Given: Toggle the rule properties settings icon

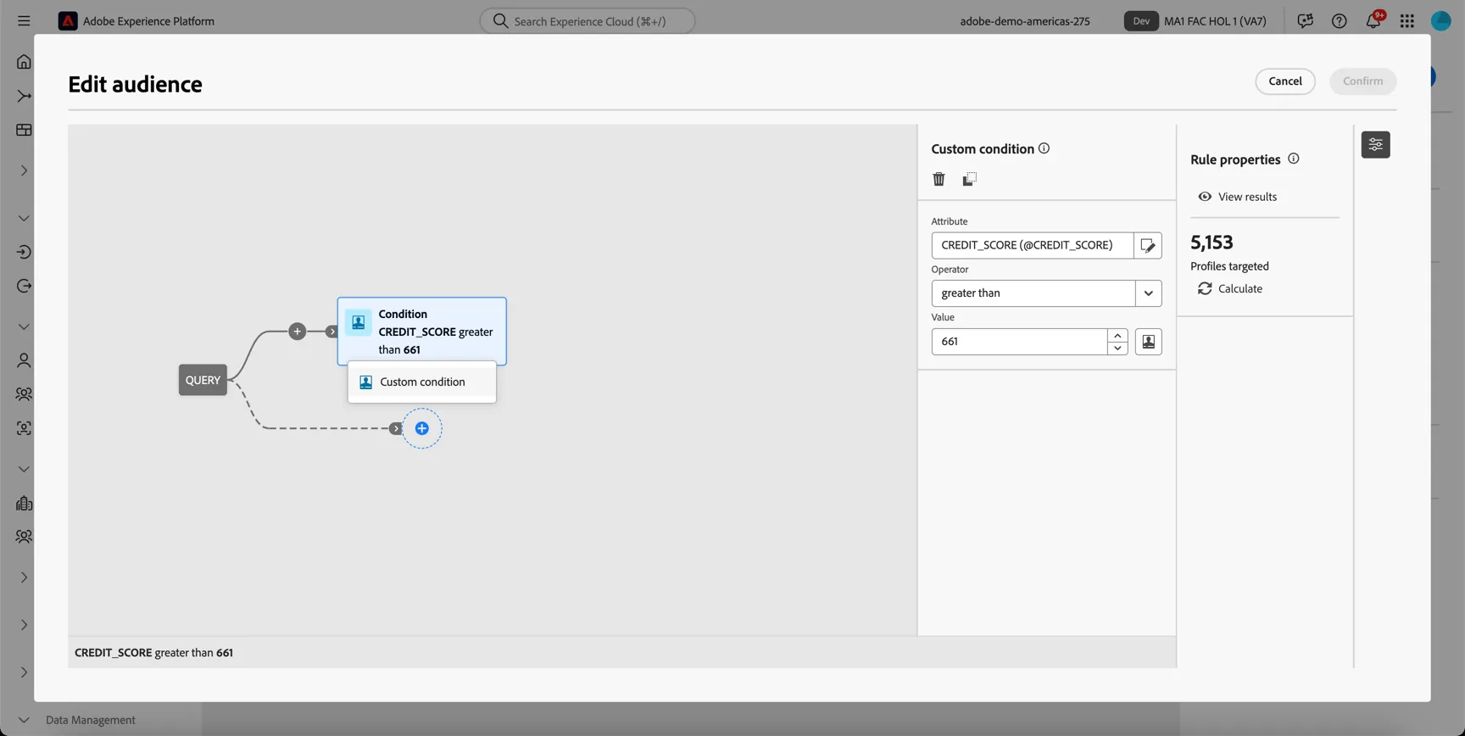Looking at the screenshot, I should click(x=1375, y=145).
